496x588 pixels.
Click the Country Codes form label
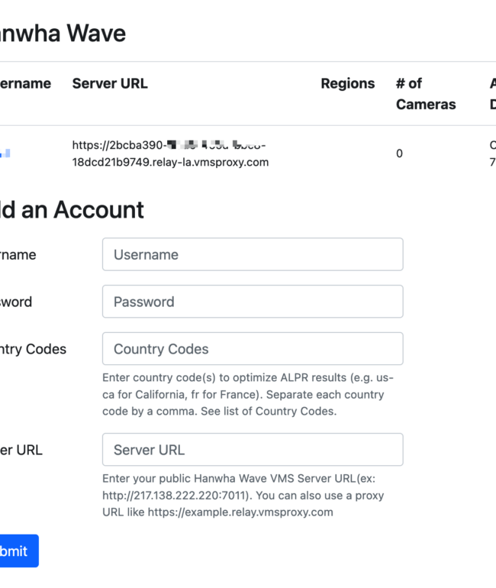point(33,349)
